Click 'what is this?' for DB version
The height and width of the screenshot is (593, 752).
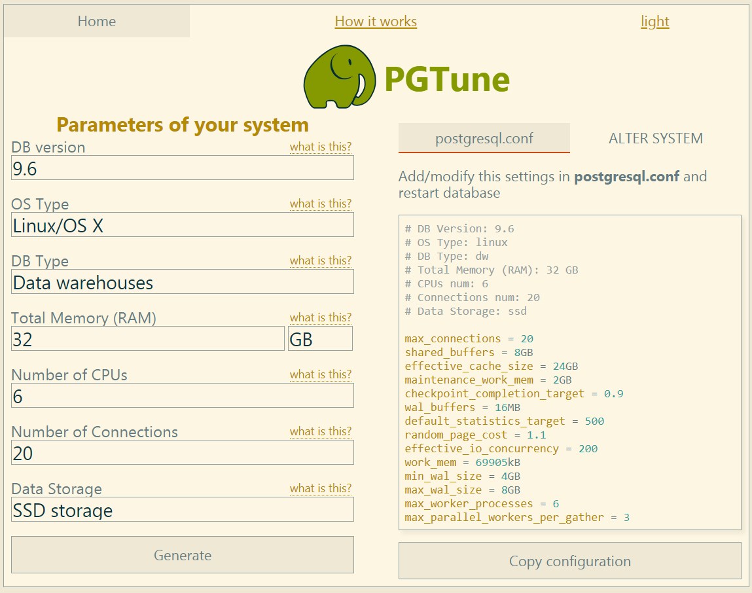click(x=320, y=147)
